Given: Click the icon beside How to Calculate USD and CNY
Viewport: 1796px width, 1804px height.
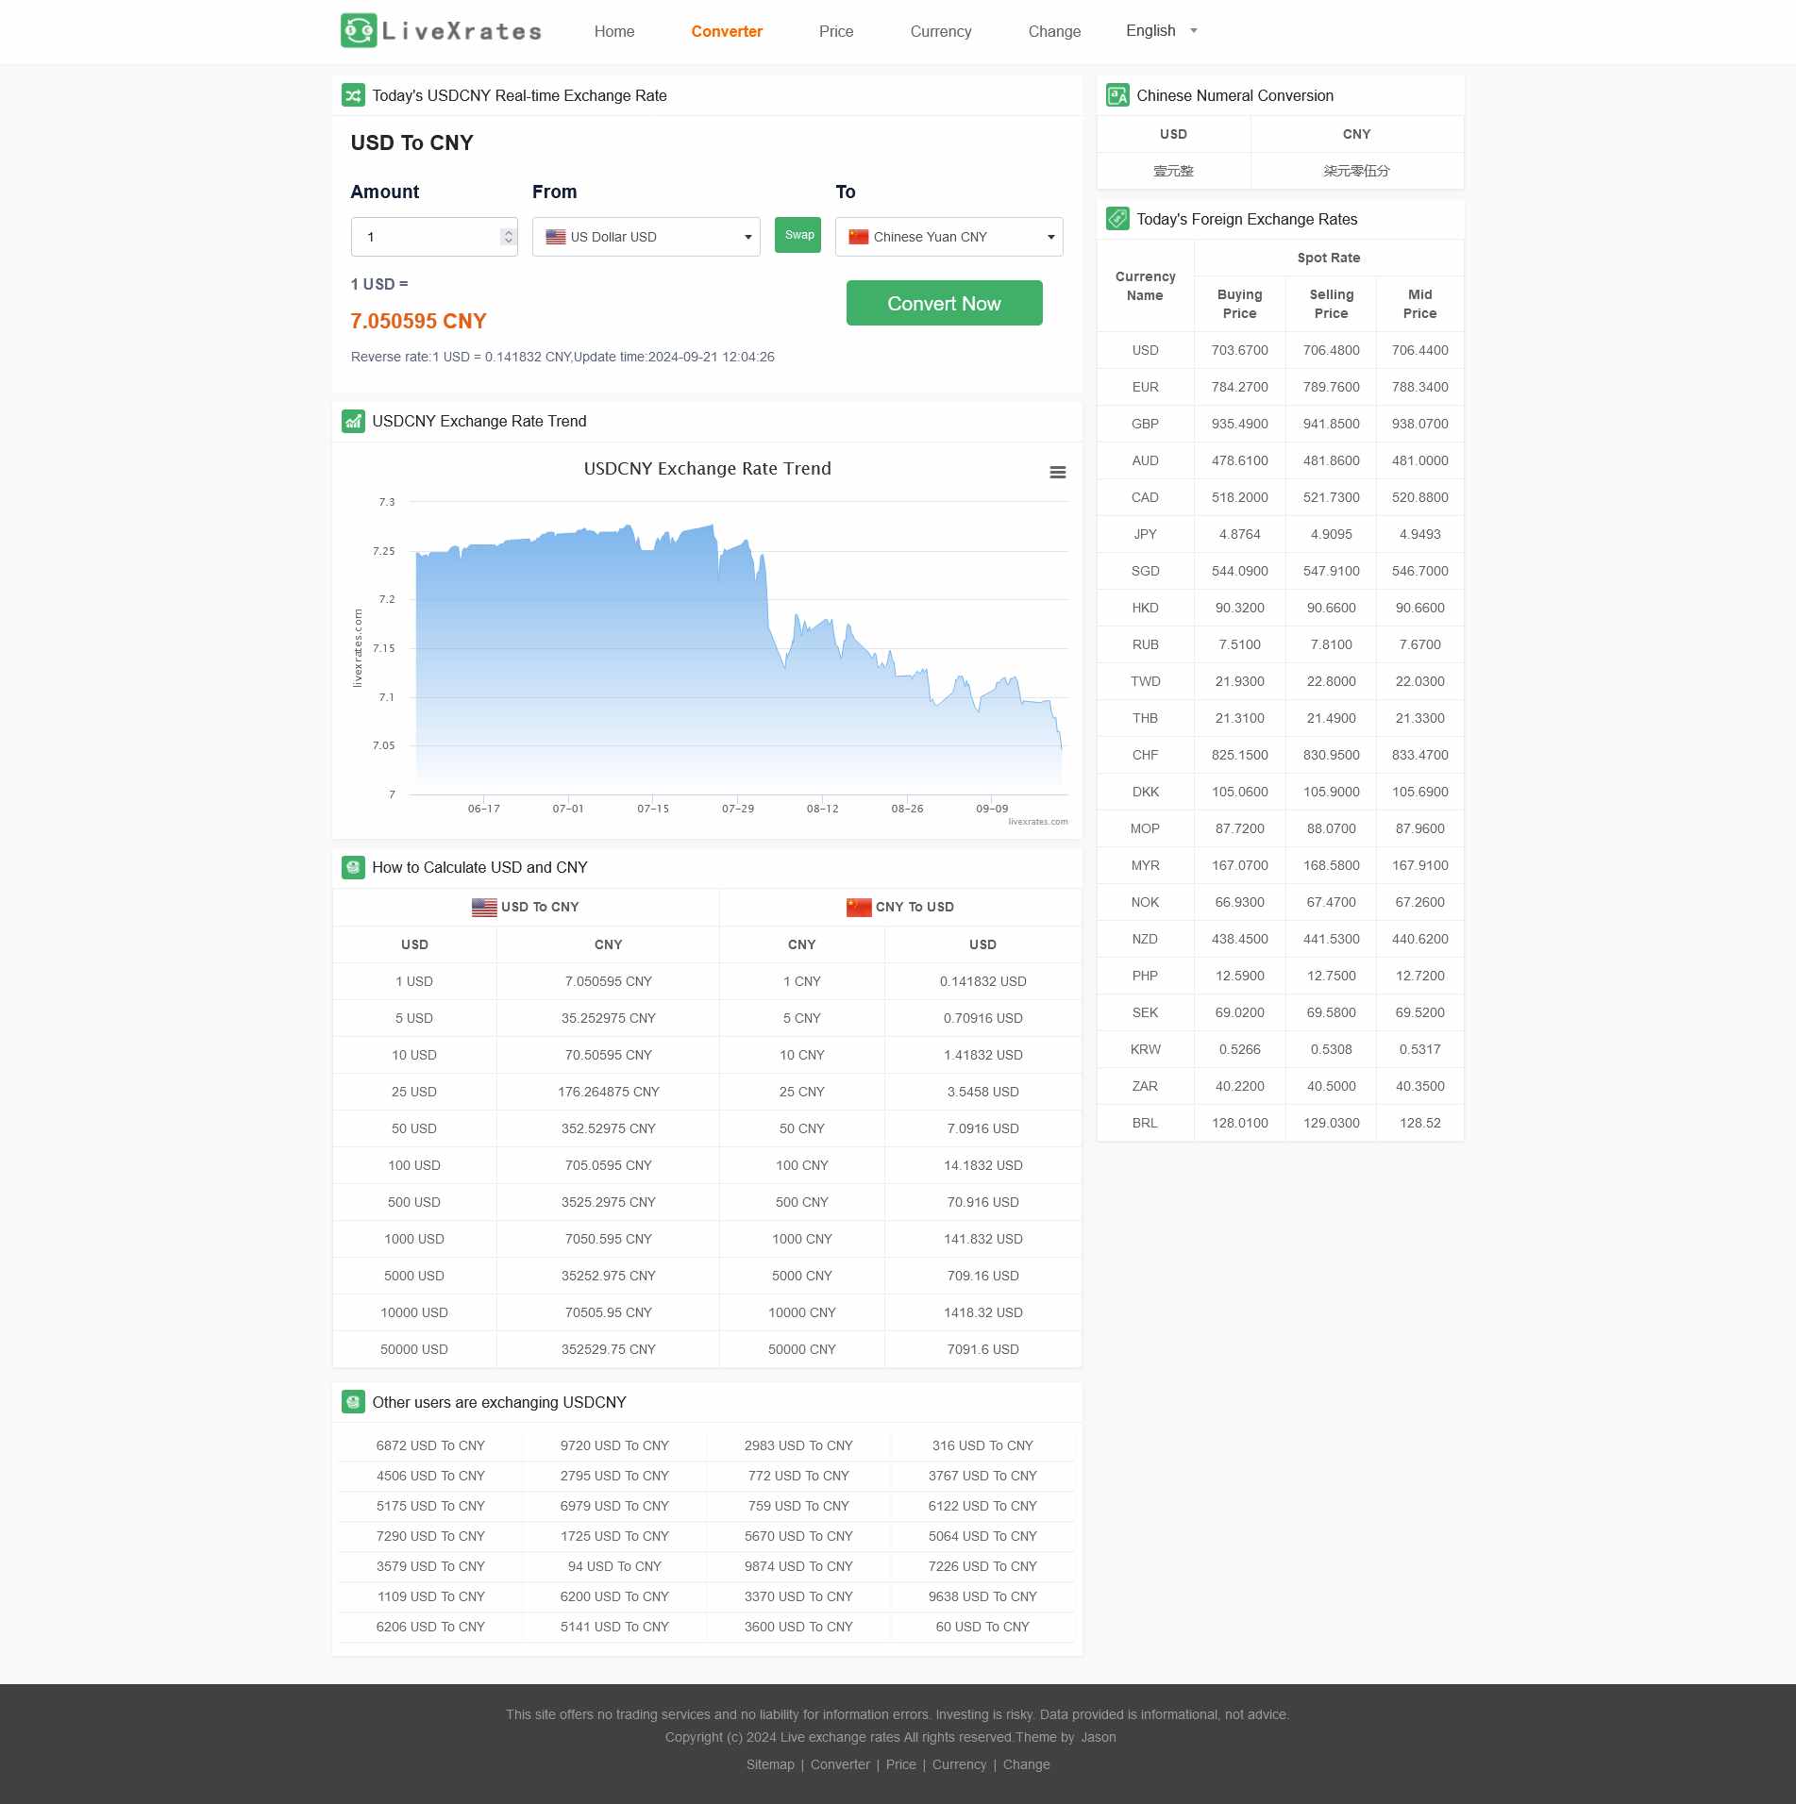Looking at the screenshot, I should (353, 867).
